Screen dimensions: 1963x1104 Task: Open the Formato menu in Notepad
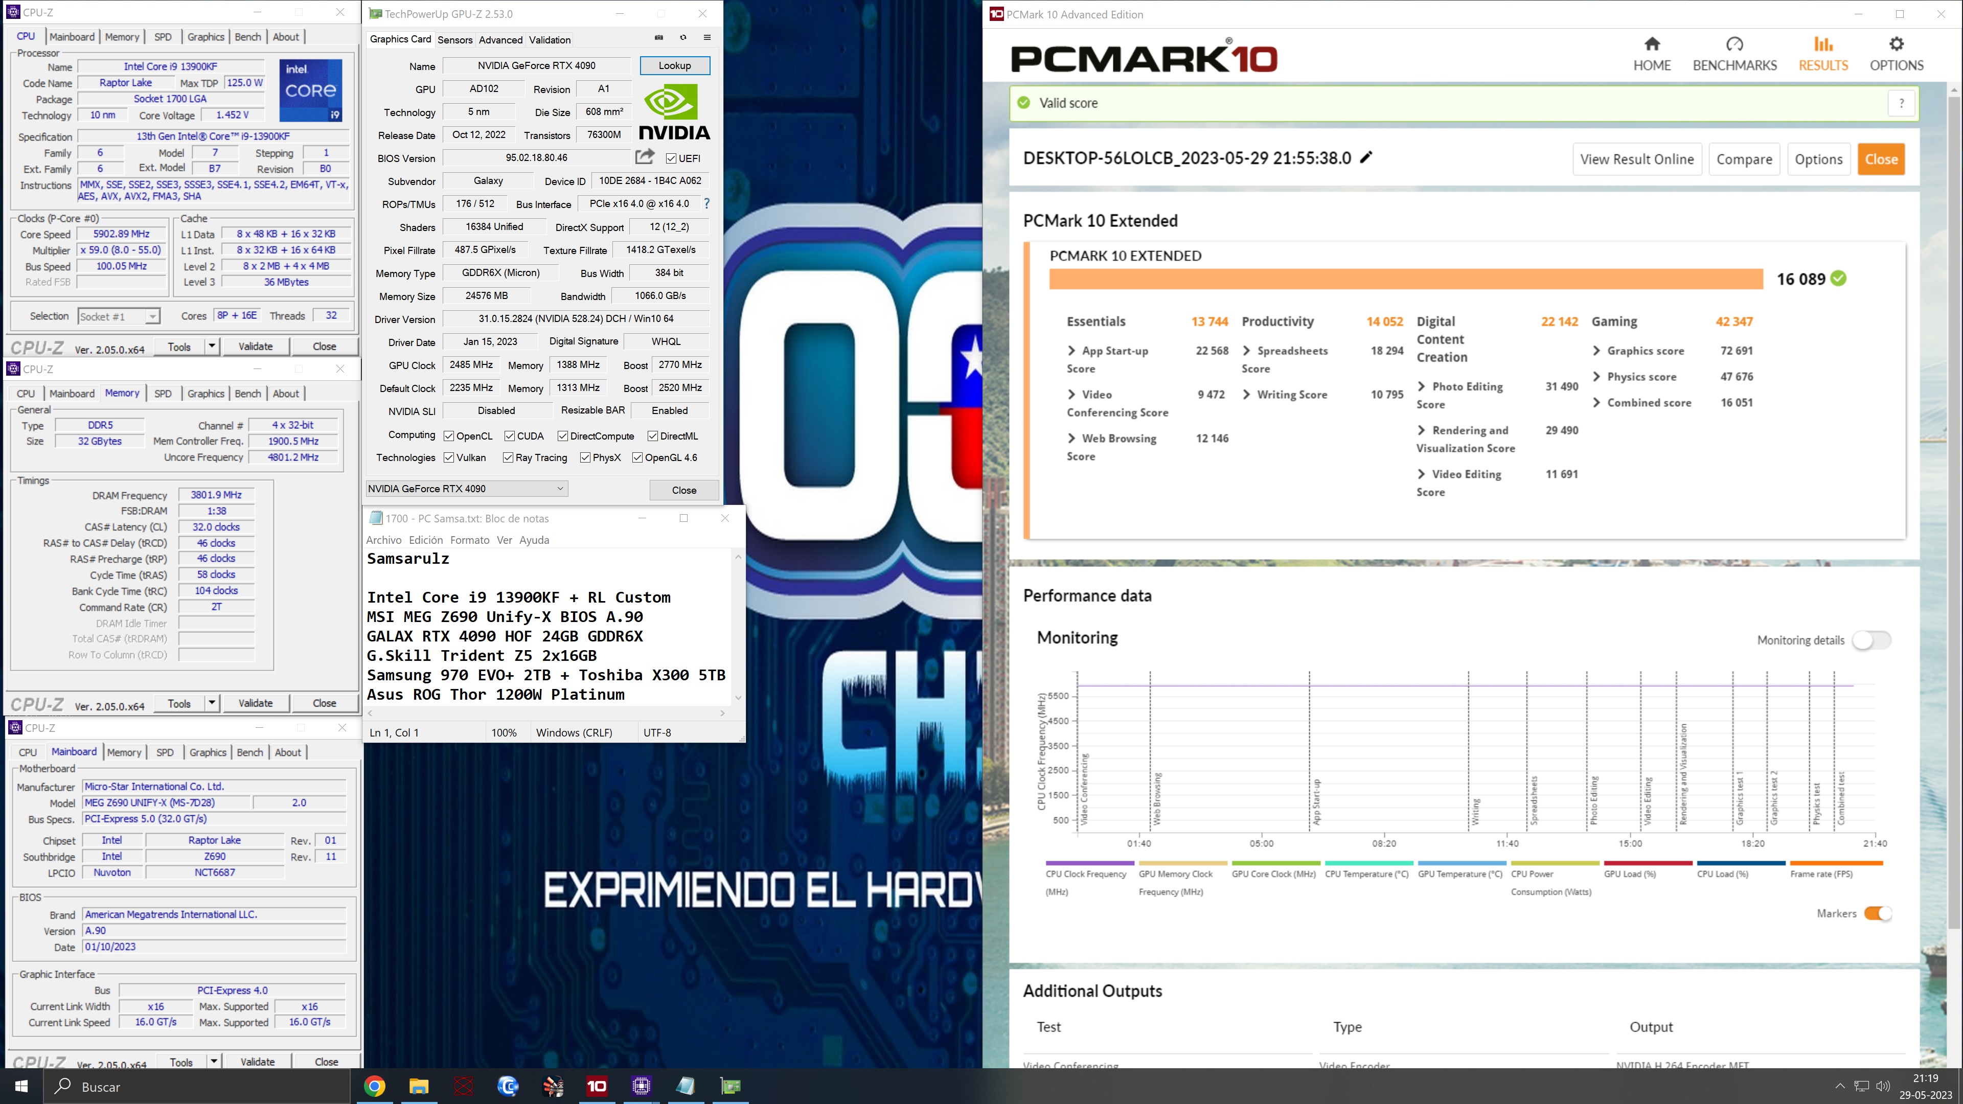pos(469,539)
